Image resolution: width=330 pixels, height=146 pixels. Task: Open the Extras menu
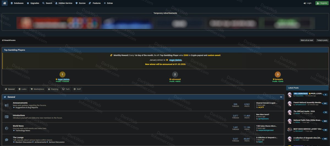108,3
